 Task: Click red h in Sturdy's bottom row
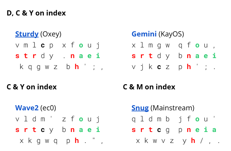click(x=77, y=67)
